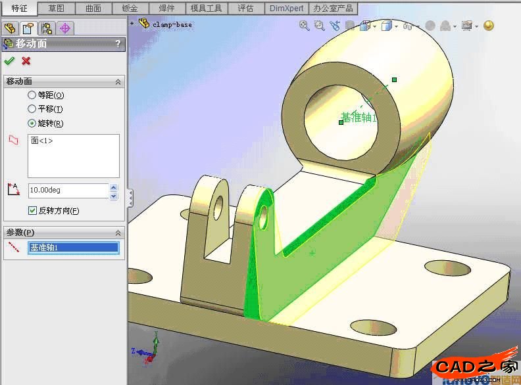
Task: Open the 模具工具 tab
Action: (207, 8)
